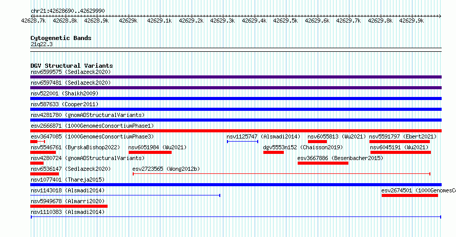The image size is (456, 237).
Task: Click the 42628.8k ruler tick label
Action: coord(65,21)
